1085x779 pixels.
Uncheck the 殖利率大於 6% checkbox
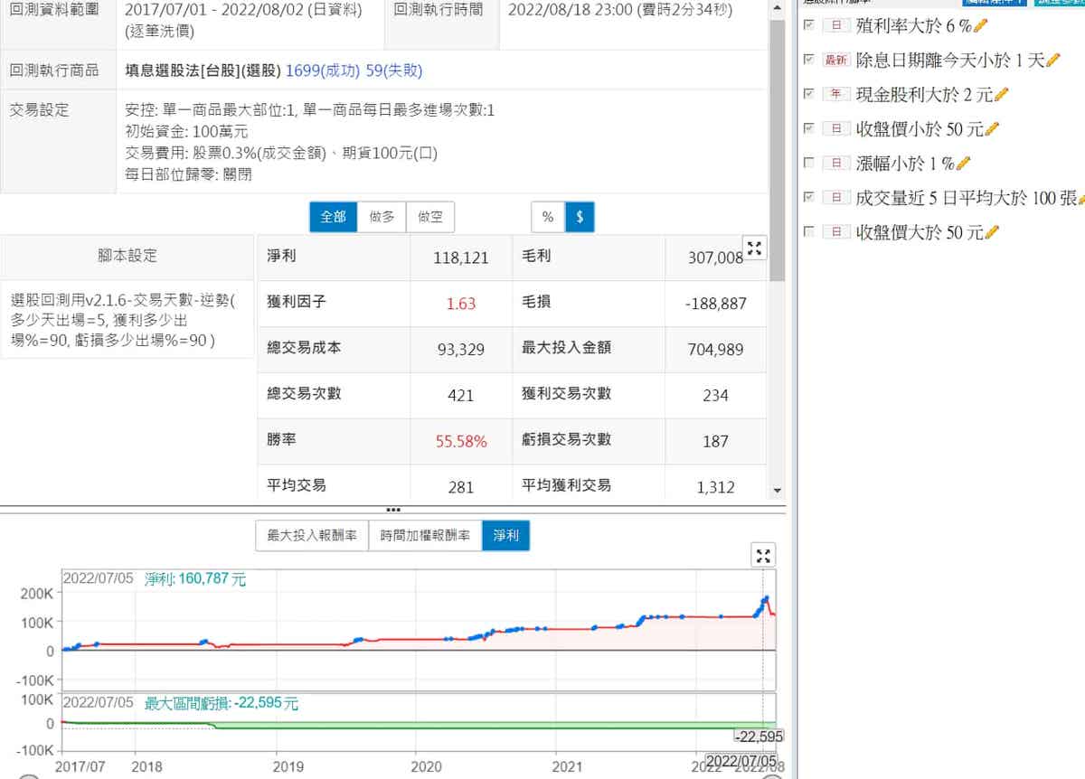pos(809,24)
